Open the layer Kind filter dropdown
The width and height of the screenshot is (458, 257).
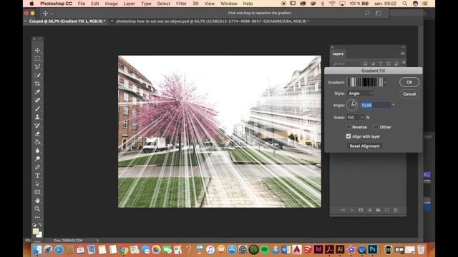pos(346,64)
